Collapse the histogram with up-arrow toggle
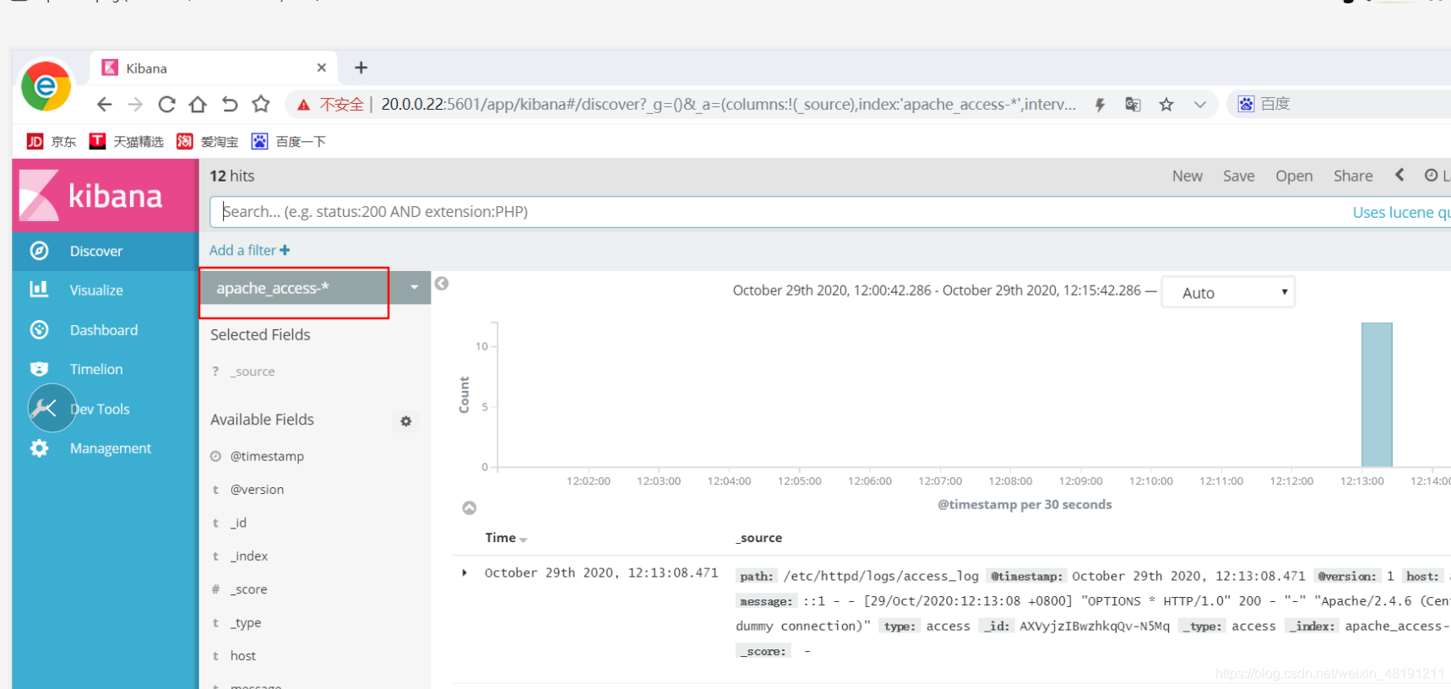1451x689 pixels. pos(470,507)
